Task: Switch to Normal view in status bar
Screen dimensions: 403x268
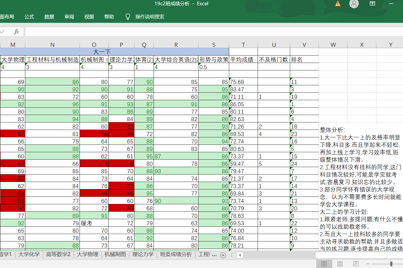Action: tap(324, 264)
